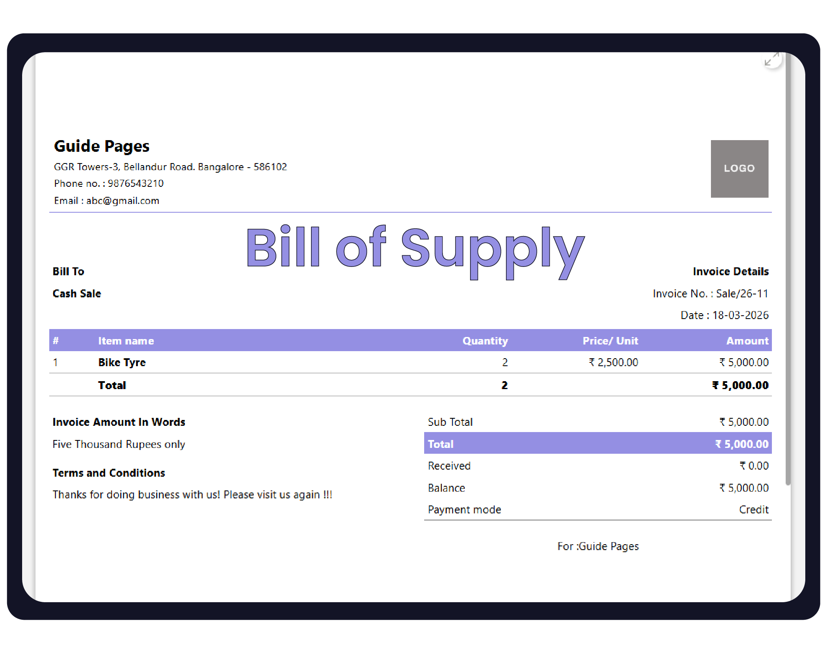Screen dimensions: 827x651
Task: Click the Quantity column header
Action: coord(486,340)
